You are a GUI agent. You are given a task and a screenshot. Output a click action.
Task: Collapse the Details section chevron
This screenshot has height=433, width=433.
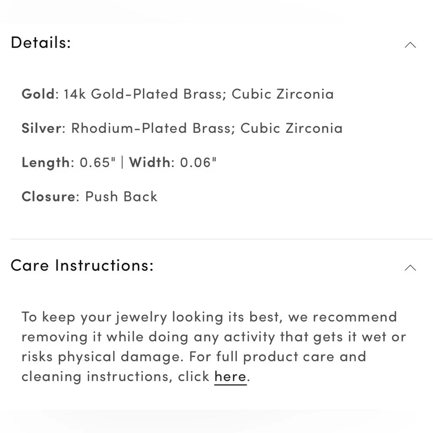tap(410, 45)
